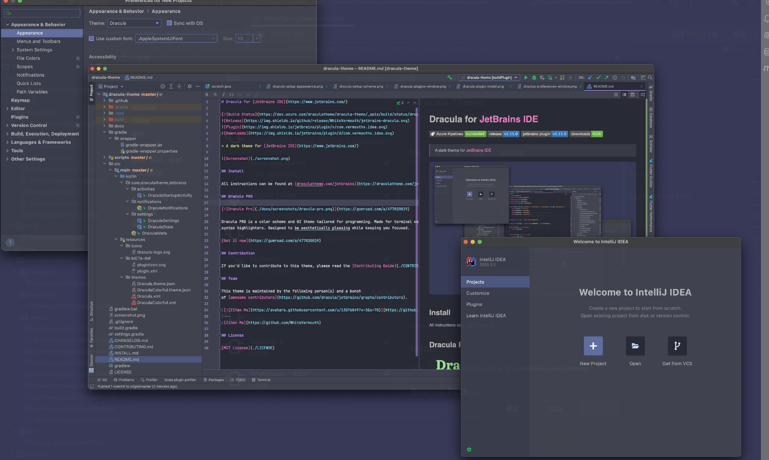The height and width of the screenshot is (460, 769).
Task: Click the Preferences search field
Action: tap(42, 13)
